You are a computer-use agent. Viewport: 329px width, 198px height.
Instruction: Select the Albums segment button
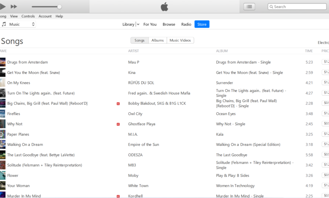158,40
